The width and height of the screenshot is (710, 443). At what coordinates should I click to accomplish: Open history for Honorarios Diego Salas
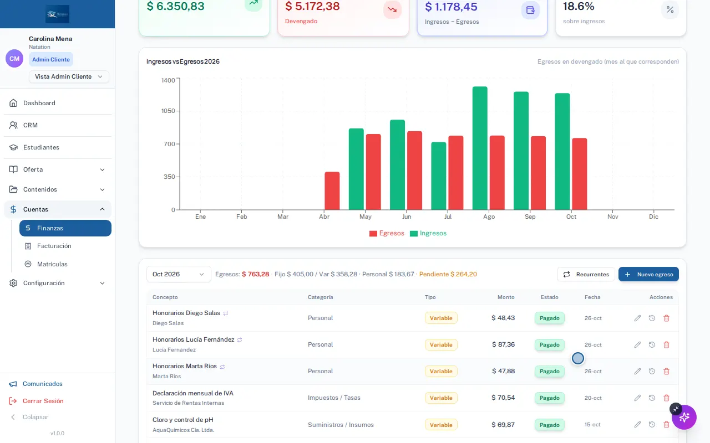tap(652, 318)
